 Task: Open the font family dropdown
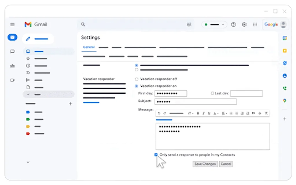[x=176, y=113]
